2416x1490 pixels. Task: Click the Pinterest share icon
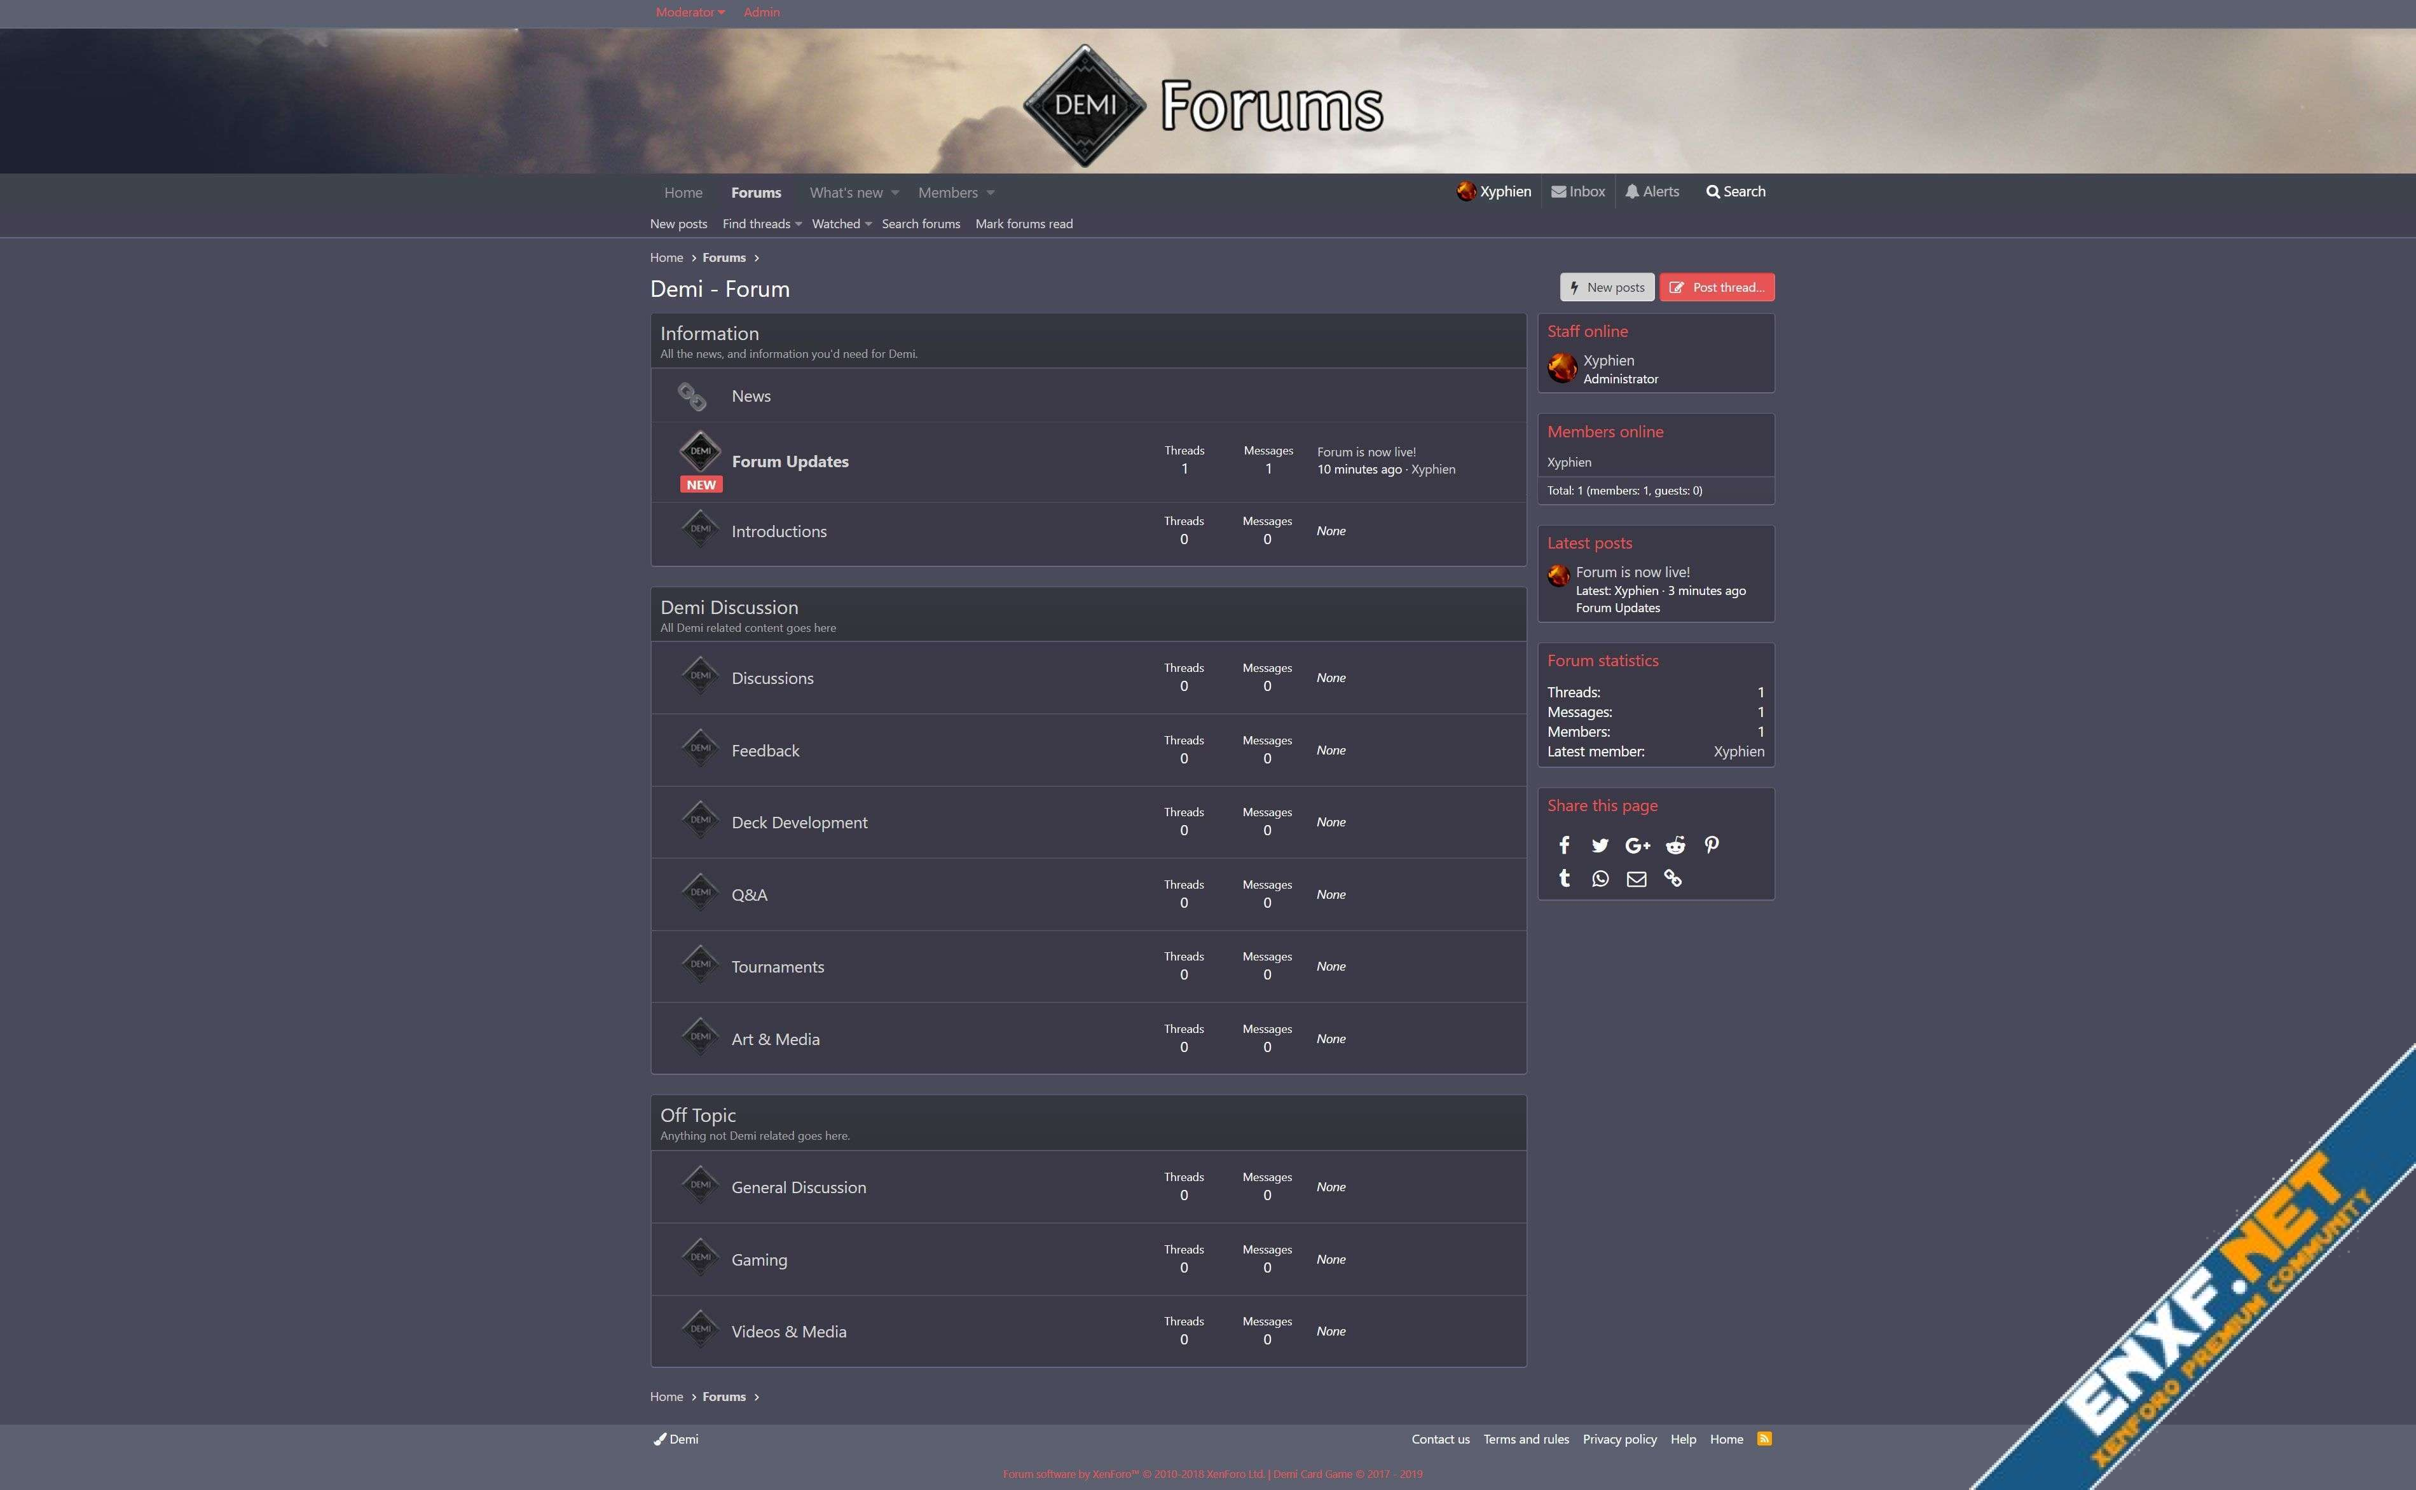[x=1712, y=845]
